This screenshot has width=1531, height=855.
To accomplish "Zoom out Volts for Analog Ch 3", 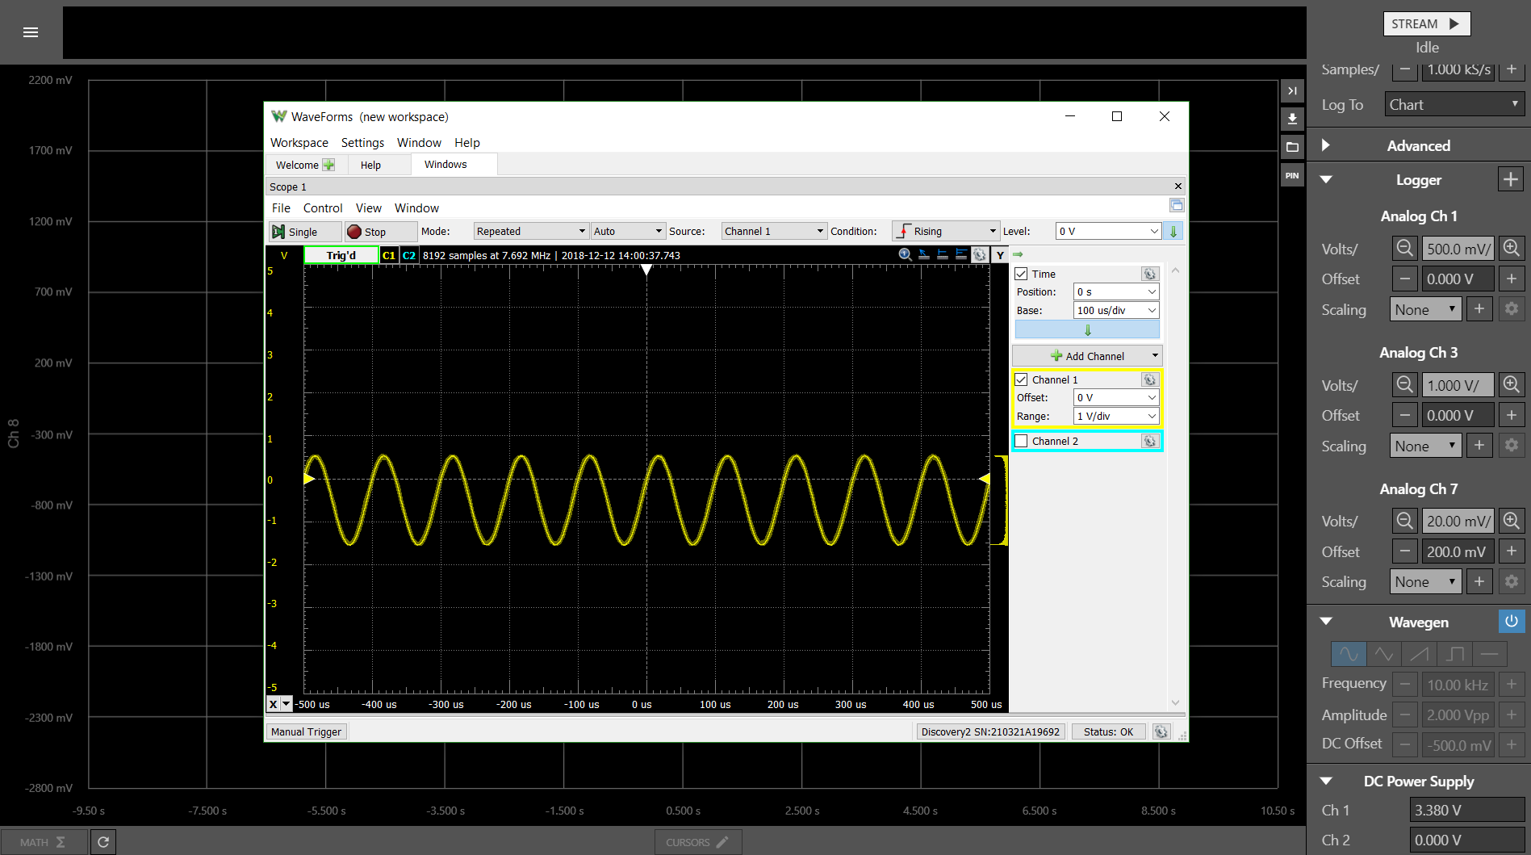I will [x=1404, y=385].
